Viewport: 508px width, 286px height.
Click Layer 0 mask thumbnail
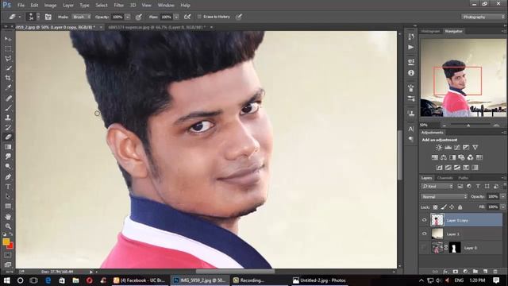[455, 248]
